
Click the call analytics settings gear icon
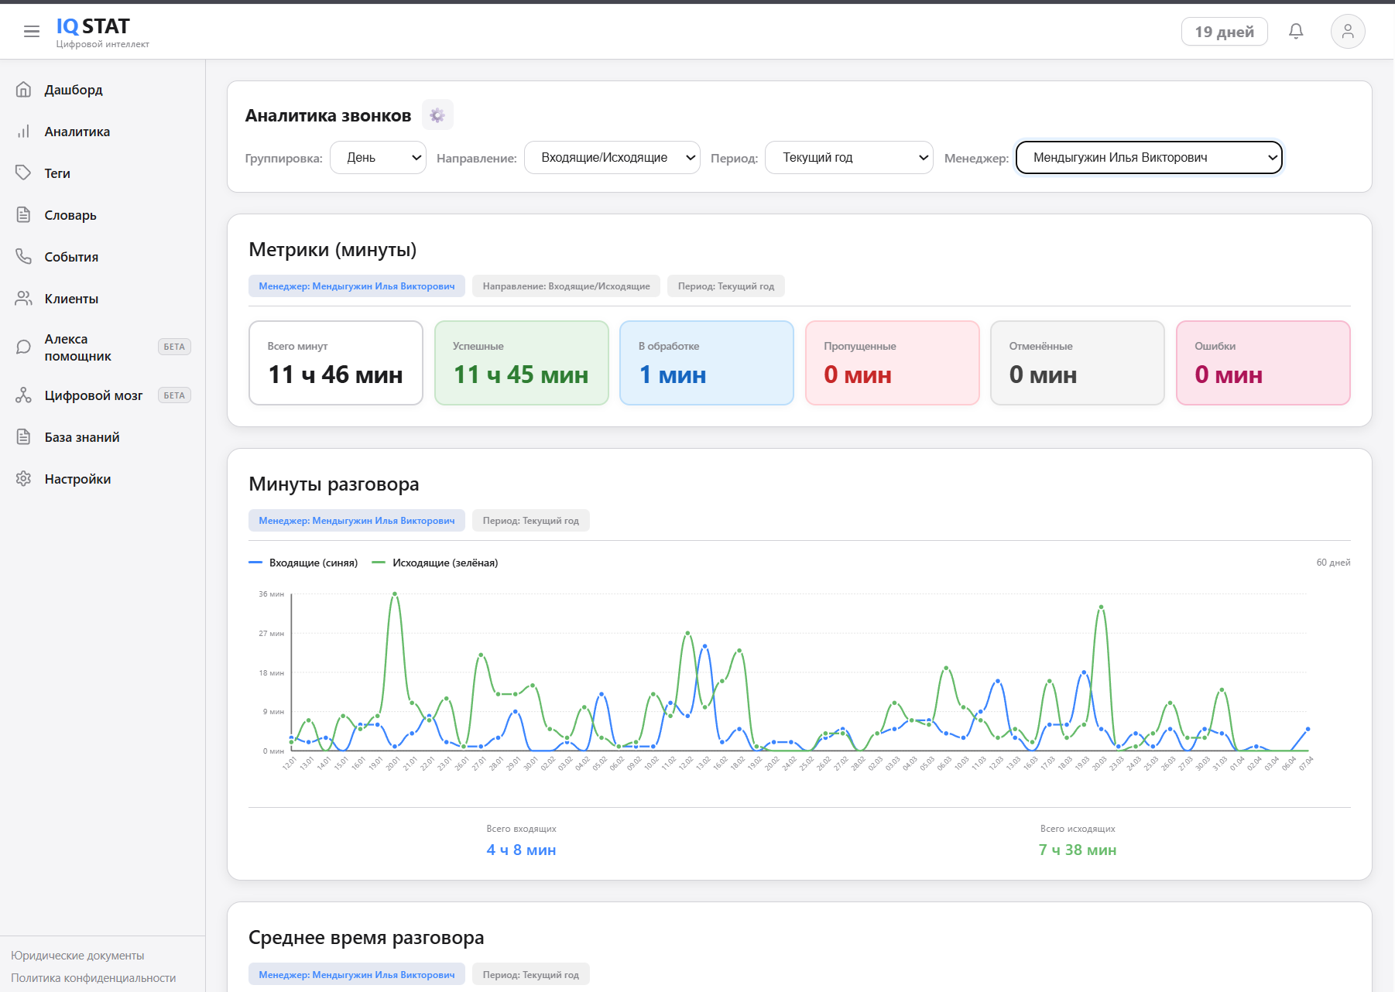[x=437, y=115]
